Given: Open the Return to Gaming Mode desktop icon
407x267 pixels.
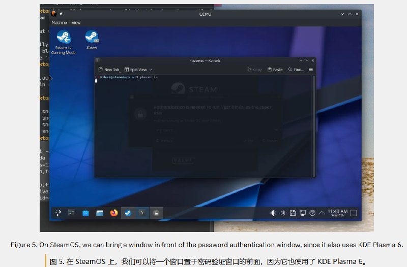Looking at the screenshot, I should click(x=64, y=43).
